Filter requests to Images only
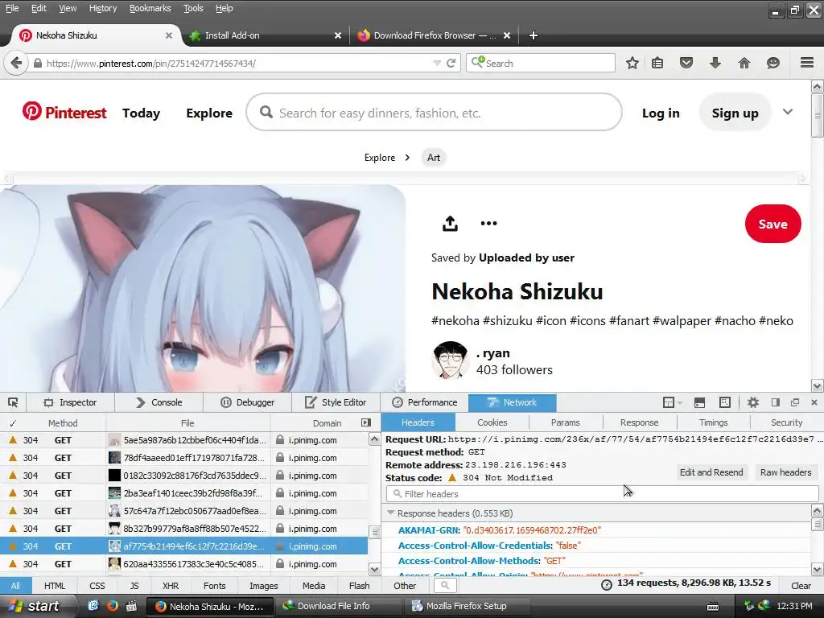 coord(263,586)
